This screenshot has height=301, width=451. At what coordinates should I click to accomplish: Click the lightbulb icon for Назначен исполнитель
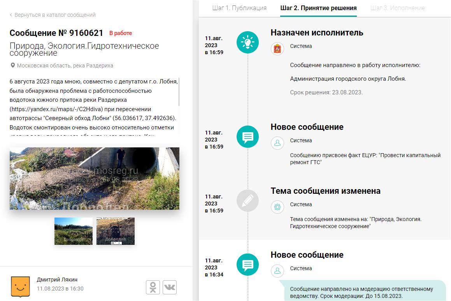[247, 42]
